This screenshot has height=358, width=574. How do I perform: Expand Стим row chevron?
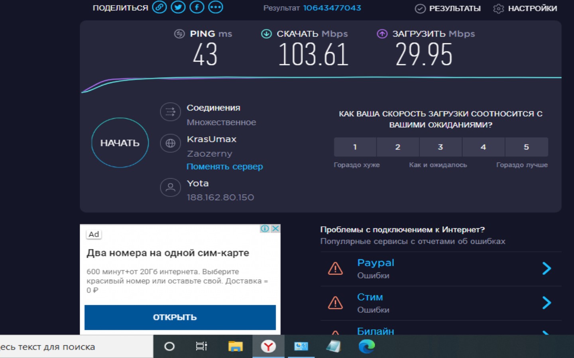pos(546,303)
